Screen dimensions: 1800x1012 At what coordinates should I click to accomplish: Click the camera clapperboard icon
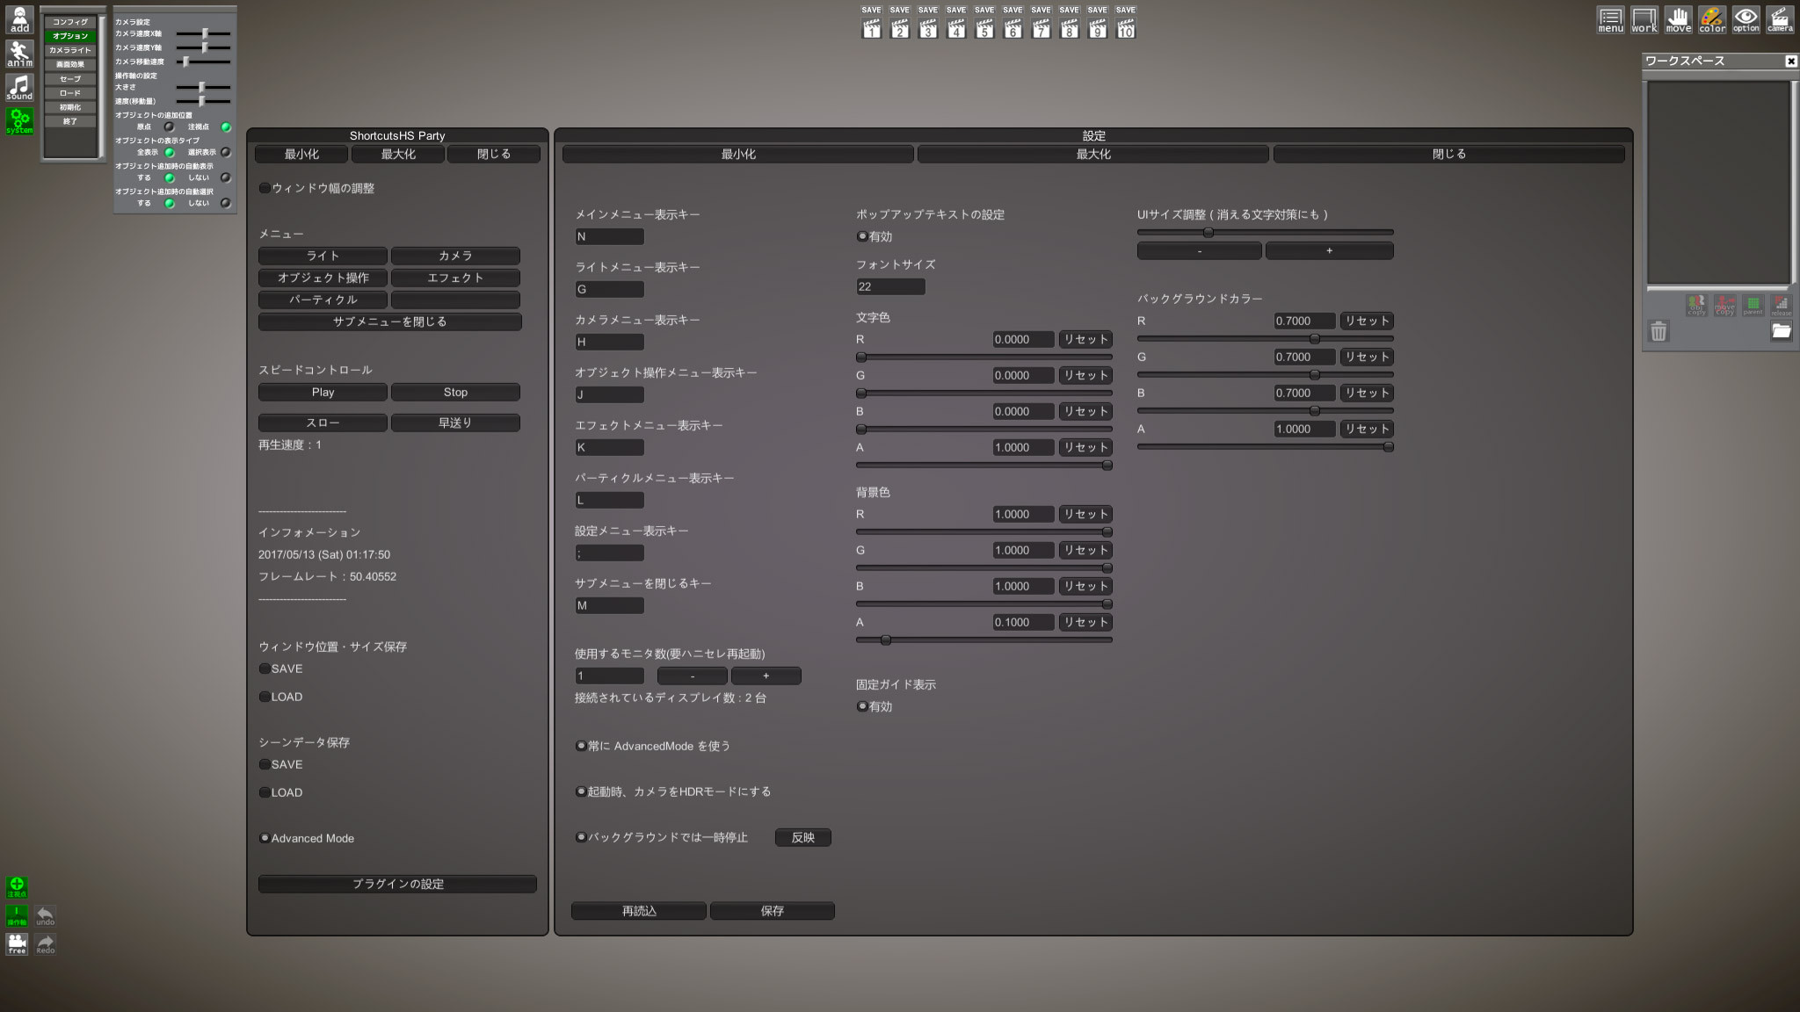tap(1780, 19)
